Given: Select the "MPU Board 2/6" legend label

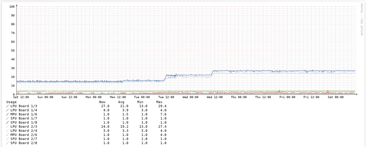Looking at the screenshot, I should tap(24, 135).
